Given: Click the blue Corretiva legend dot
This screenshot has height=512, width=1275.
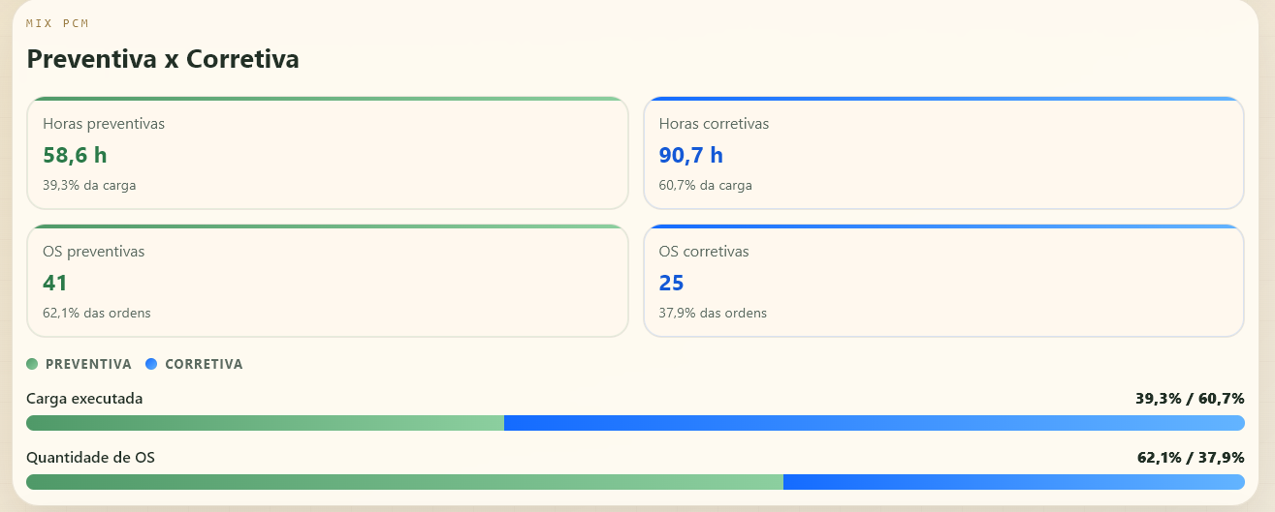Looking at the screenshot, I should 151,364.
